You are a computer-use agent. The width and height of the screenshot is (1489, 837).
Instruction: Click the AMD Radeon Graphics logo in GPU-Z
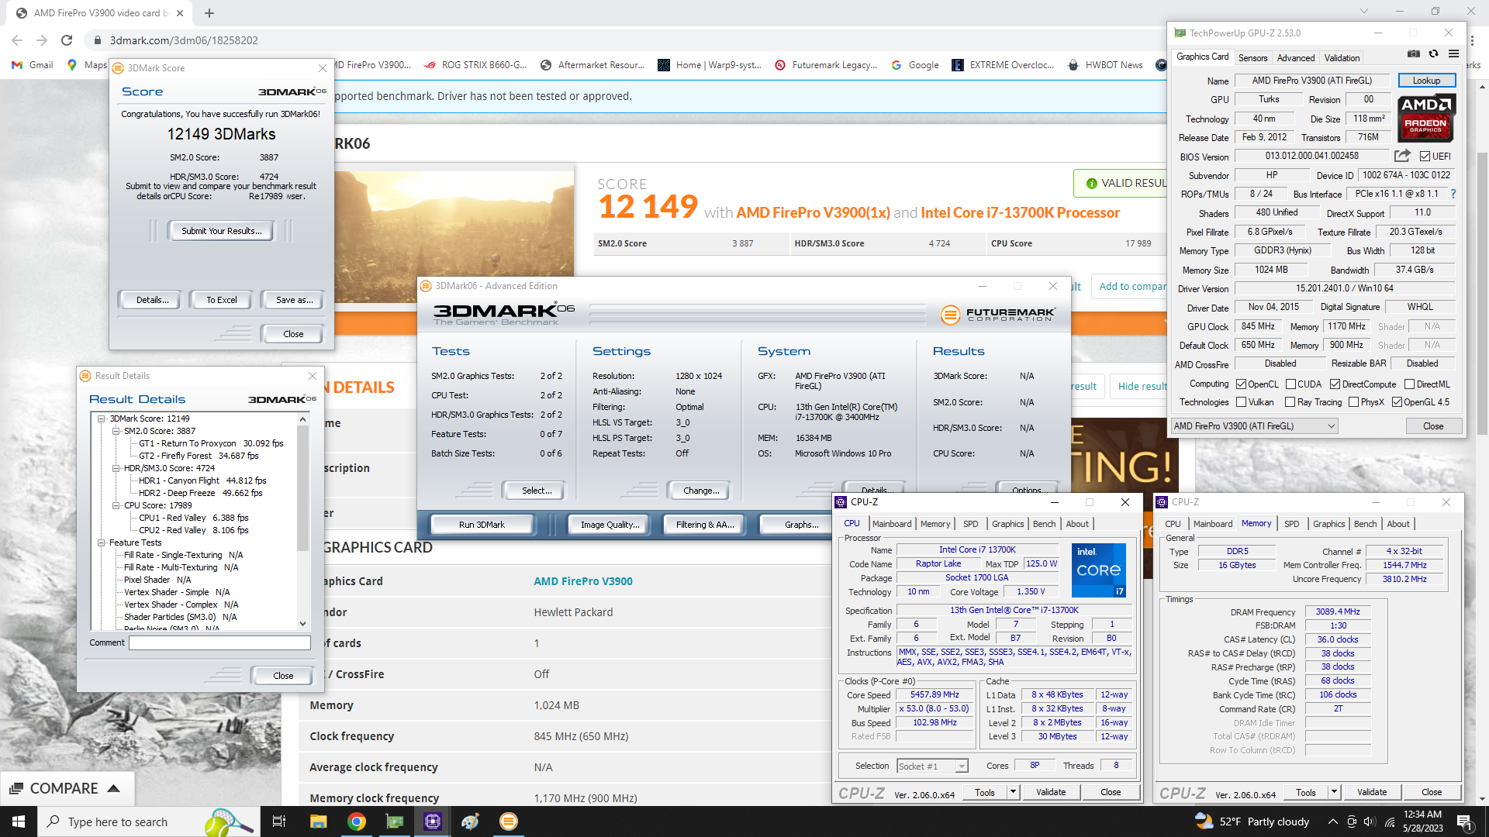click(x=1427, y=118)
